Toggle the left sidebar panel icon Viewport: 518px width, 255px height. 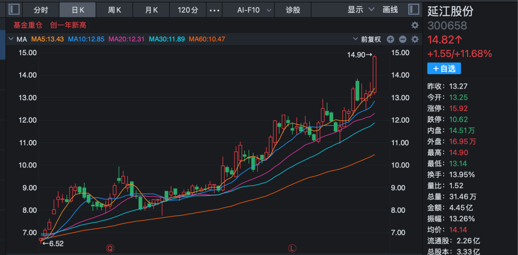click(x=15, y=10)
